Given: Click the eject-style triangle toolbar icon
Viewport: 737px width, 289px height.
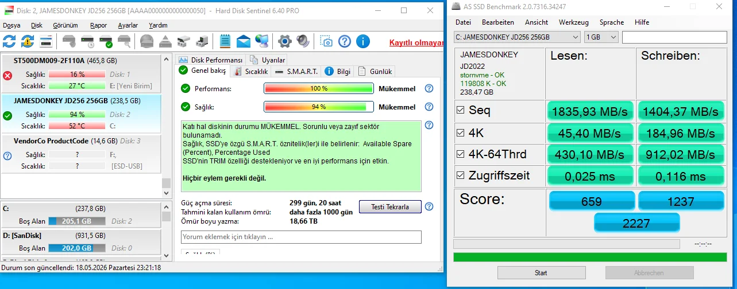Looking at the screenshot, I should 165,41.
